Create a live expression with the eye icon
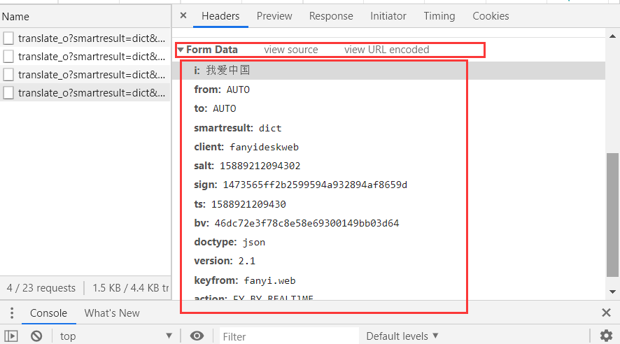 (x=197, y=336)
